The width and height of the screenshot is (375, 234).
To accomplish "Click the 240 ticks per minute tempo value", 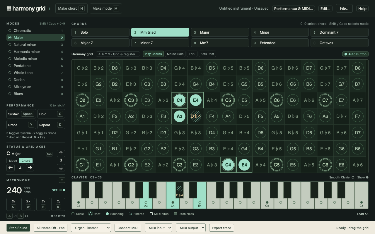I will pos(14,190).
